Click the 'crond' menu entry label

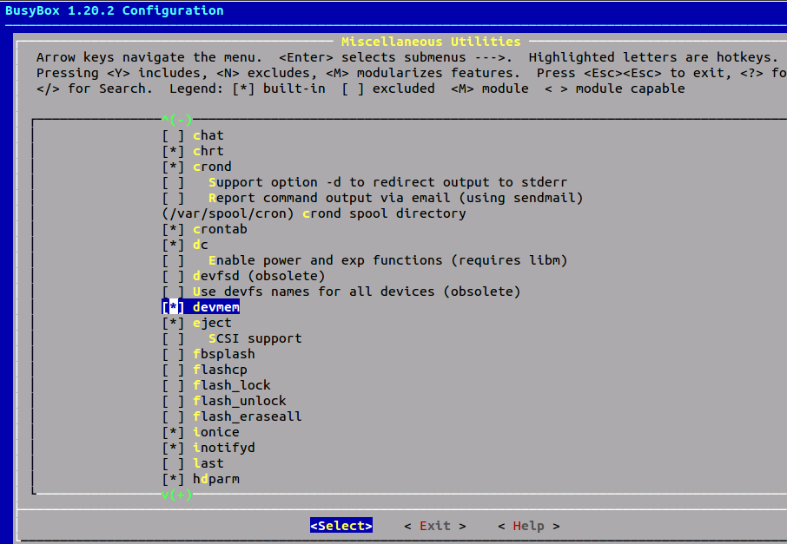coord(212,167)
